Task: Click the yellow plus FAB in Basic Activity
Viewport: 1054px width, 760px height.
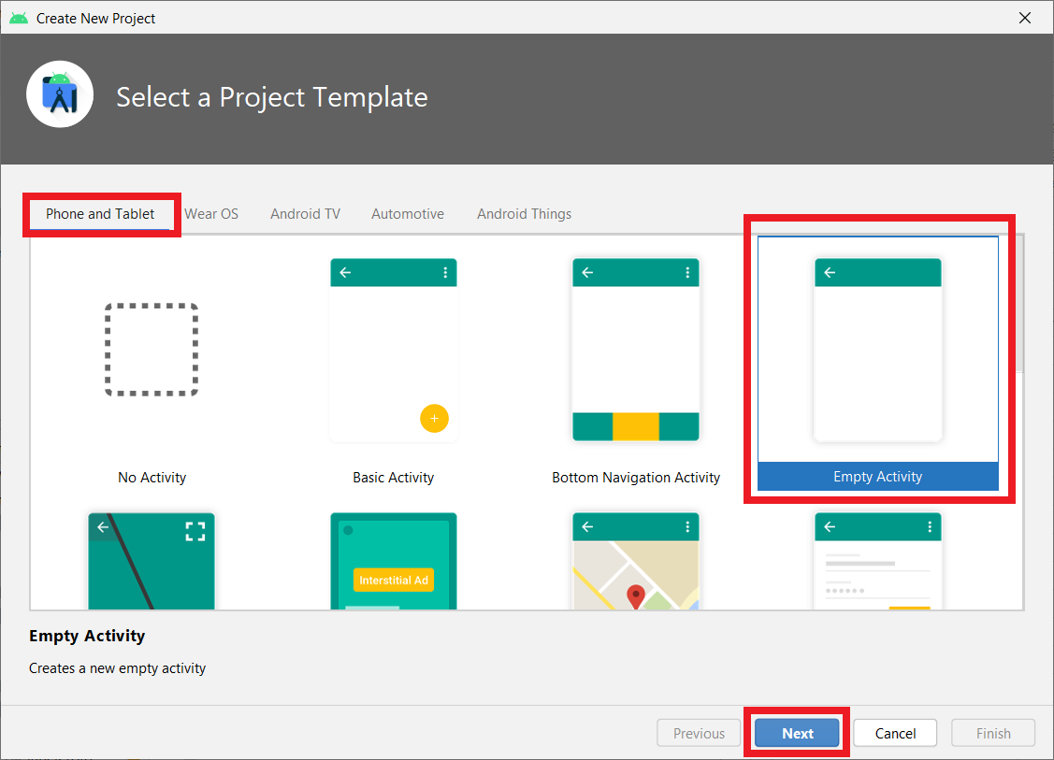Action: [x=434, y=419]
